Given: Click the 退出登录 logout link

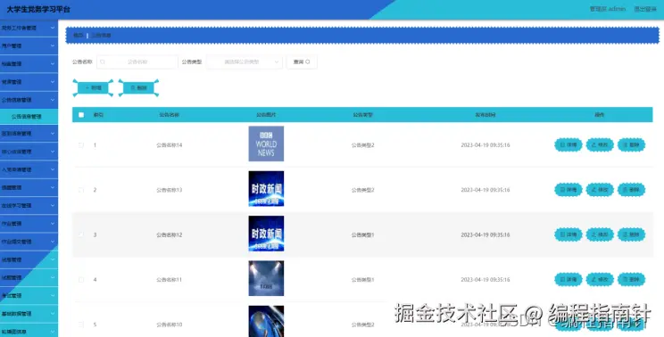Looking at the screenshot, I should (x=645, y=9).
